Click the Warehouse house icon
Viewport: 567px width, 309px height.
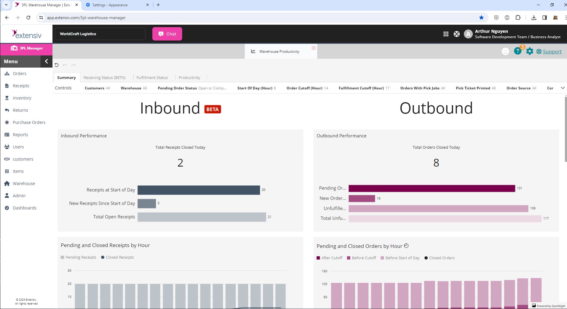tap(7, 184)
